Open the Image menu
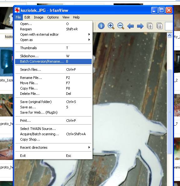Viewport: 180px width, 186px height. pos(39,17)
